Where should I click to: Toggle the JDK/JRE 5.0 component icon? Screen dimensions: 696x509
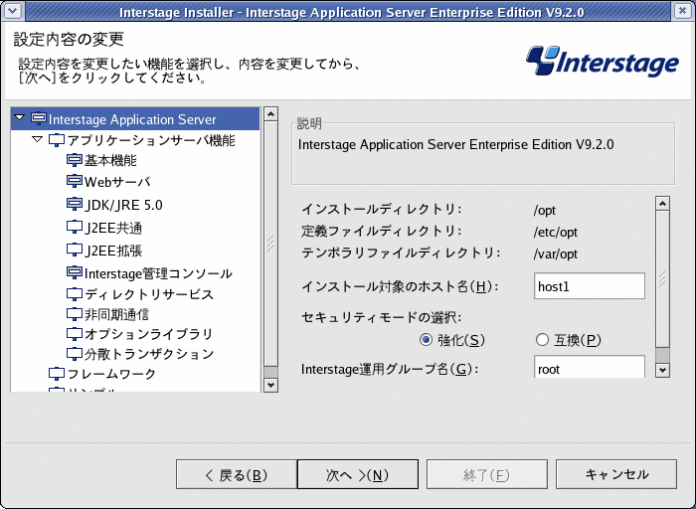click(x=75, y=204)
